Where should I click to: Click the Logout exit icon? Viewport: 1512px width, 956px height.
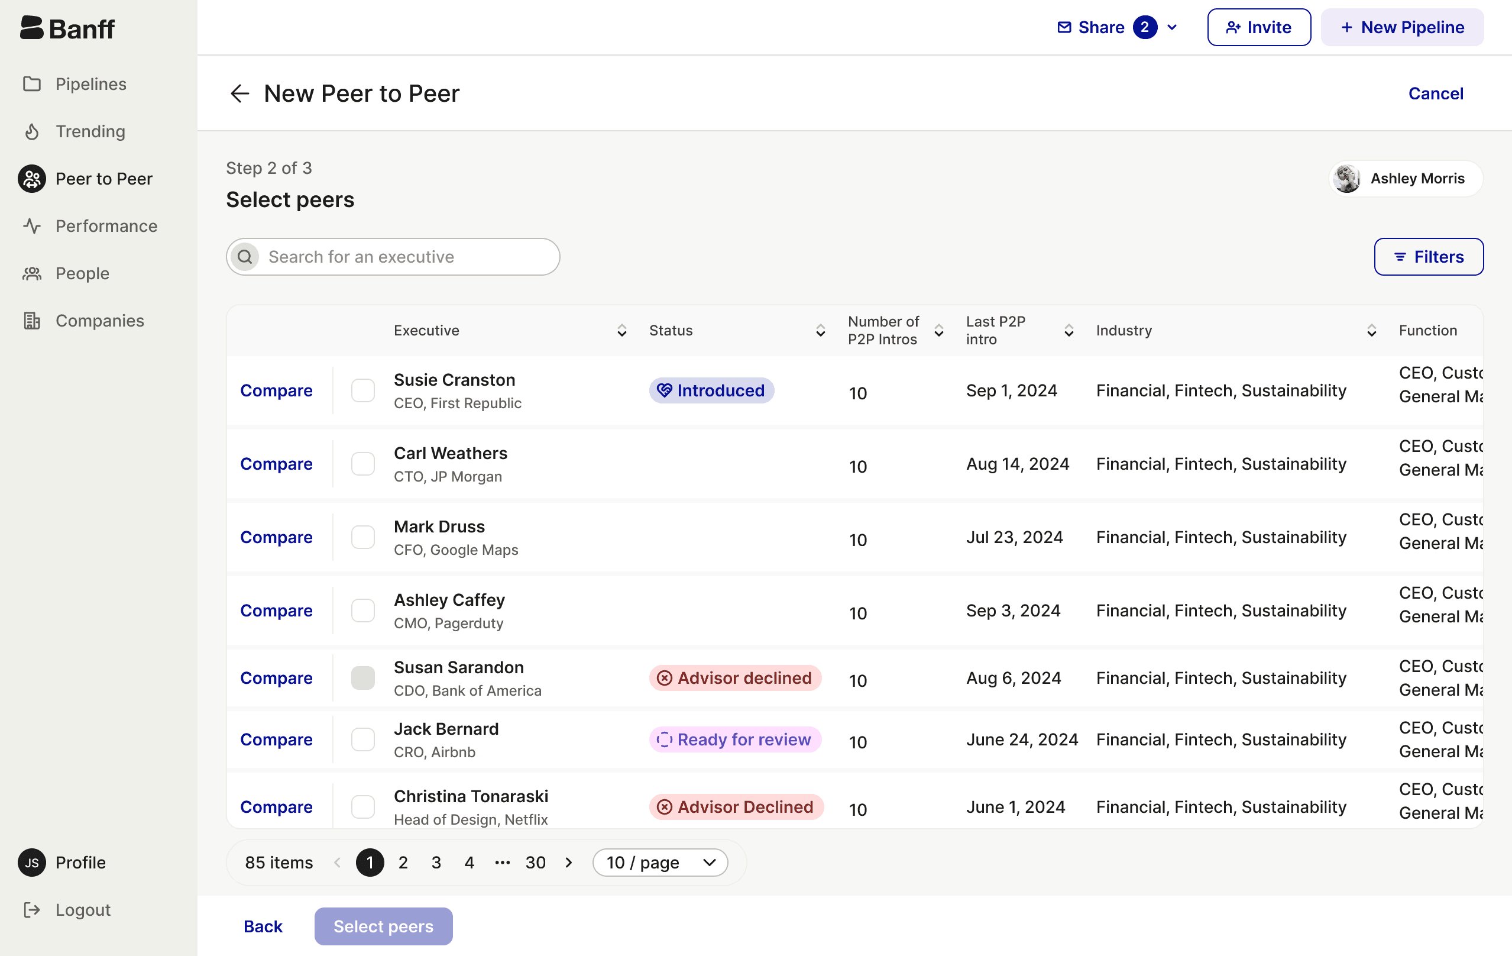(x=32, y=909)
